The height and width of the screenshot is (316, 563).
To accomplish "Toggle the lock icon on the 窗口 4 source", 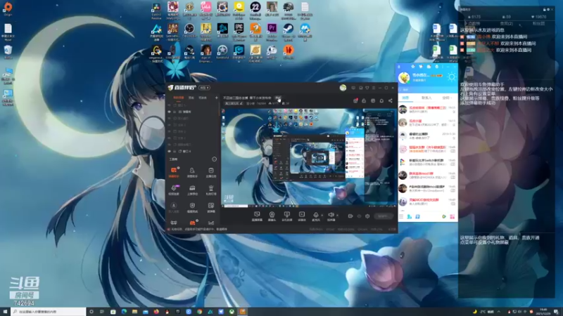I will coord(175,151).
